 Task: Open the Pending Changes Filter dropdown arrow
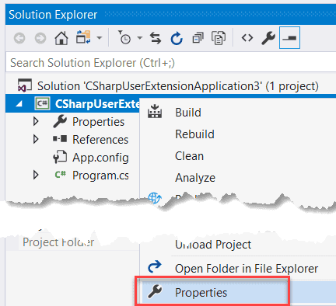(x=140, y=38)
